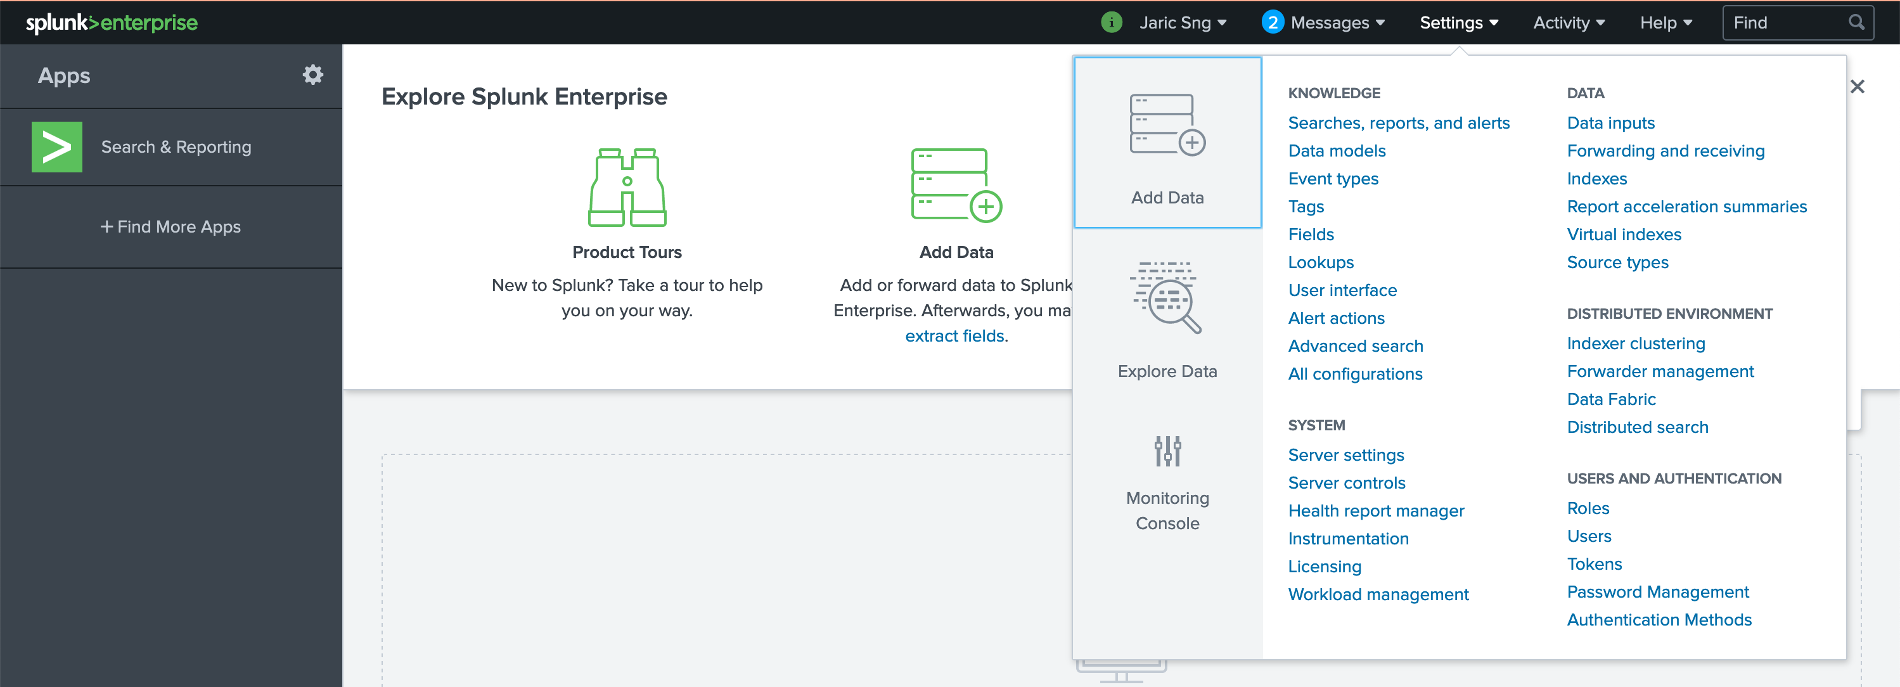The height and width of the screenshot is (687, 1900).
Task: Click the search magnifier in the Find bar
Action: pyautogui.click(x=1857, y=22)
